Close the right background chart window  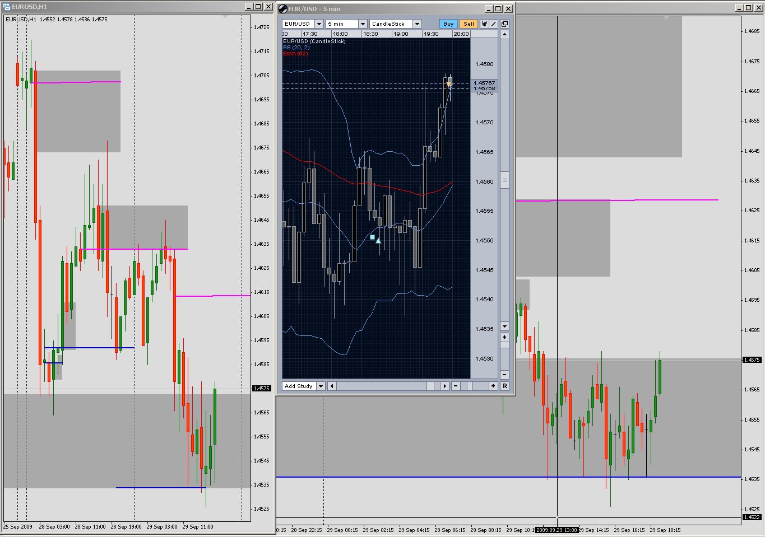pos(758,7)
